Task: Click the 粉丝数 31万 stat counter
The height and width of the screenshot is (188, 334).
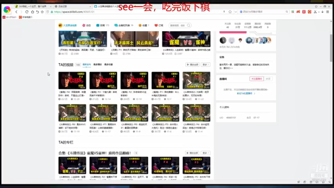Action: coord(238,25)
